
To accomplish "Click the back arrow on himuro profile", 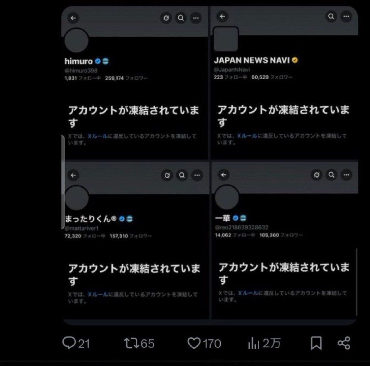I will 73,18.
